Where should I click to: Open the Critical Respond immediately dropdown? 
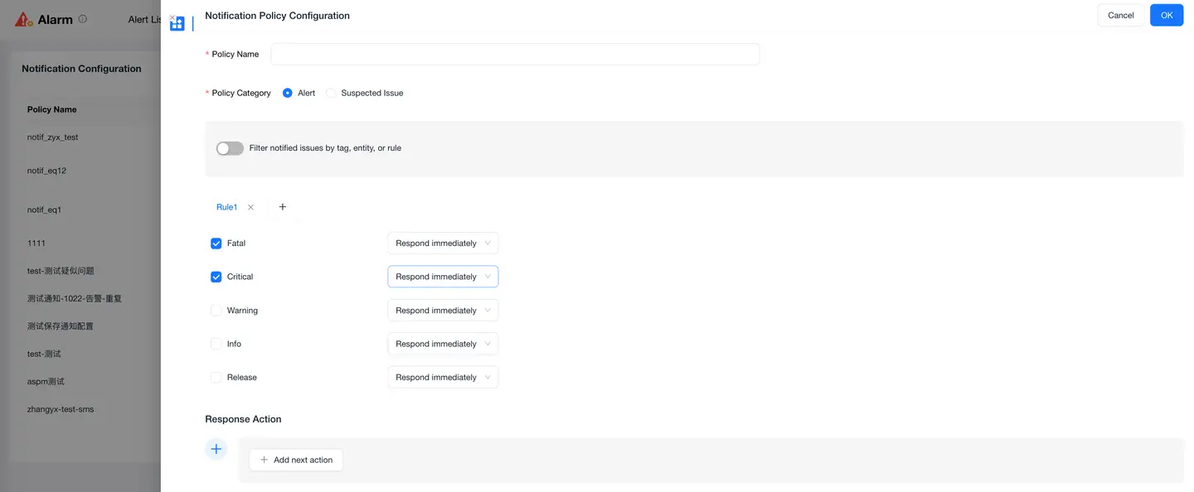[443, 276]
